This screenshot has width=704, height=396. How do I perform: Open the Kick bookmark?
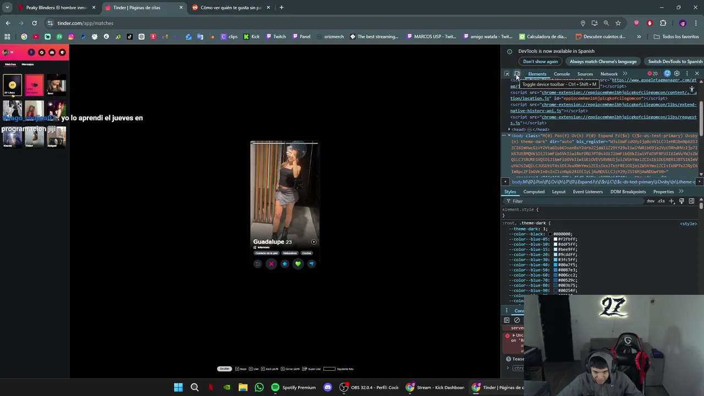coord(252,37)
